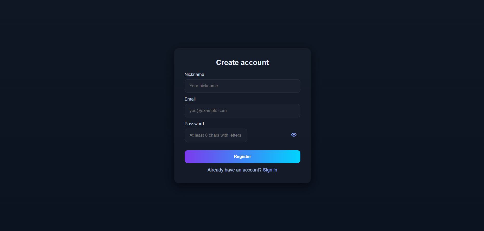
Task: Click the you@example.com email field
Action: pos(242,111)
